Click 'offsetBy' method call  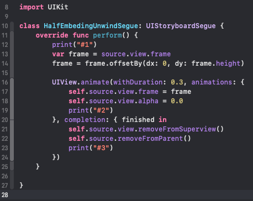point(125,64)
